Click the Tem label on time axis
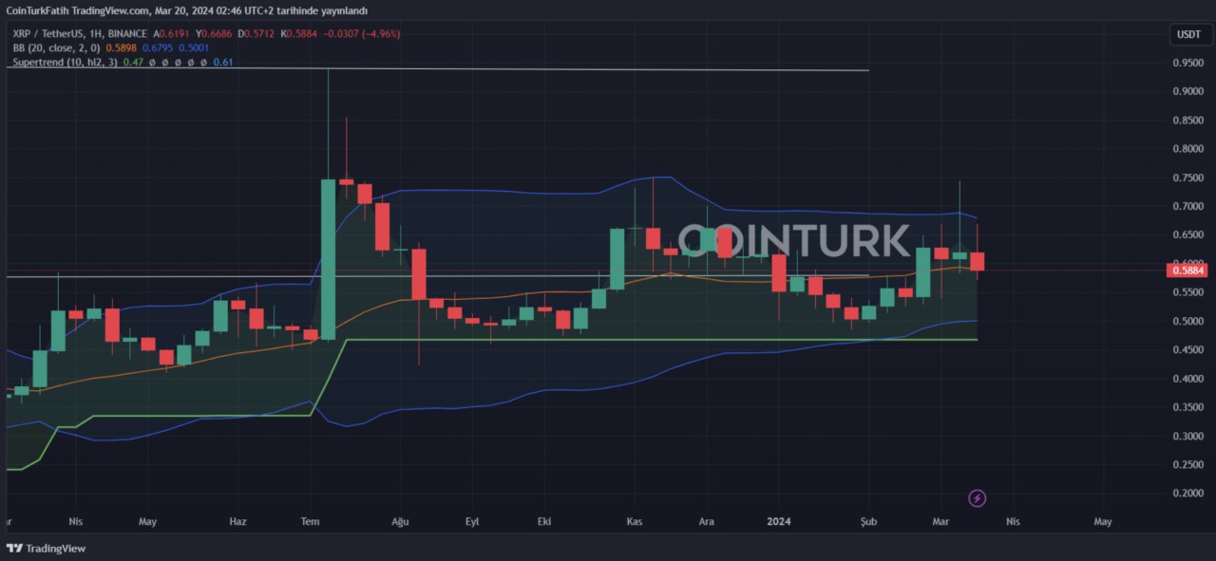This screenshot has width=1216, height=561. pyautogui.click(x=310, y=521)
